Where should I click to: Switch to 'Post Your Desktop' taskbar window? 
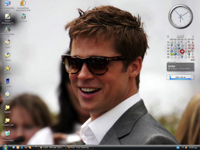(x=80, y=147)
